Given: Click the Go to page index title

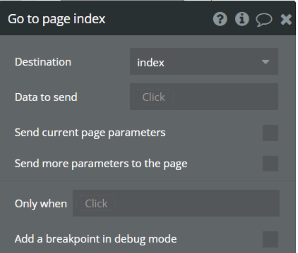Looking at the screenshot, I should (57, 20).
